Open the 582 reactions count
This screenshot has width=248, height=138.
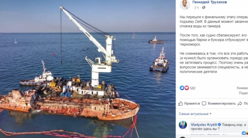pyautogui.click(x=193, y=88)
